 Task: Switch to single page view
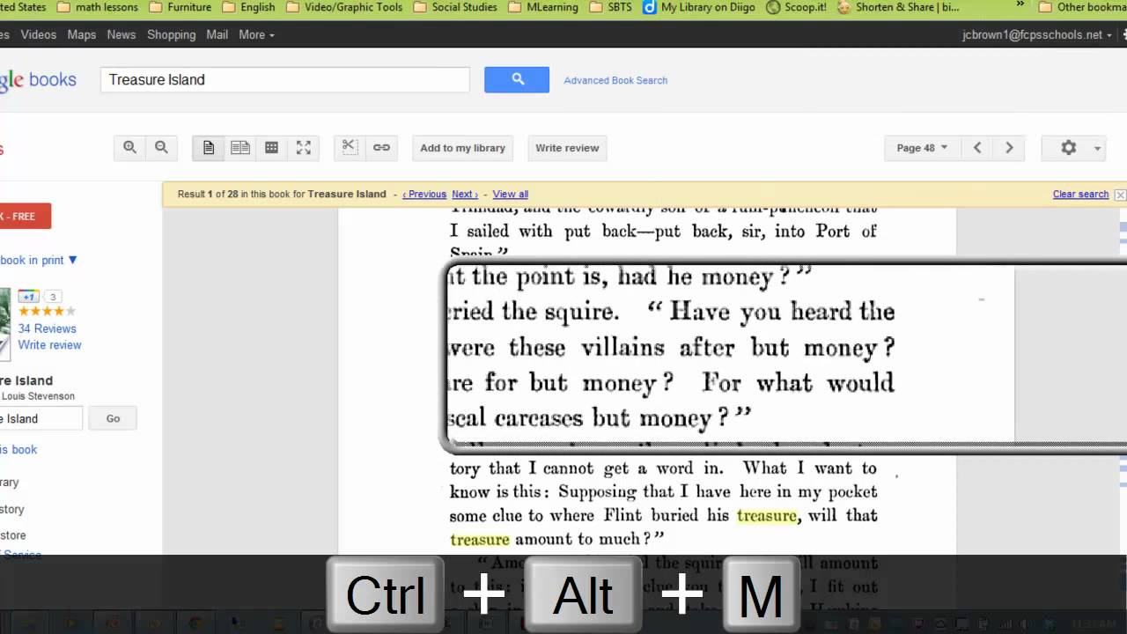[x=209, y=148]
